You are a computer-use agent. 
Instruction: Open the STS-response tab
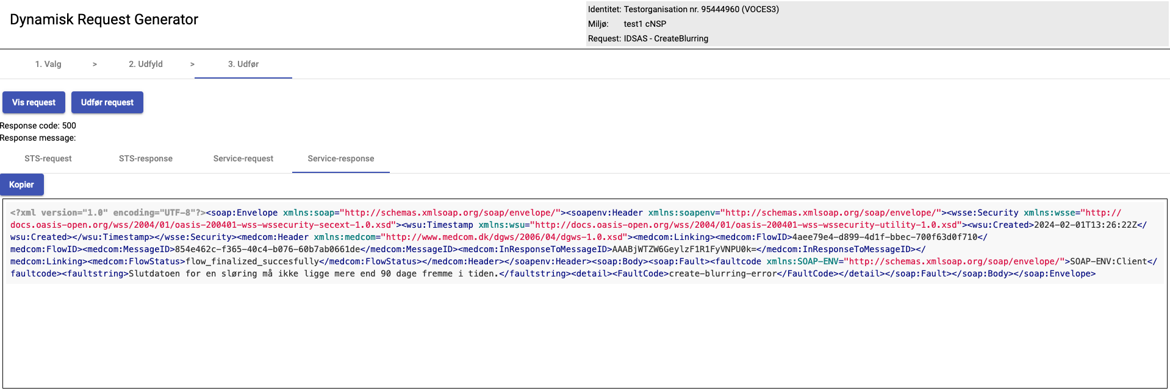146,158
